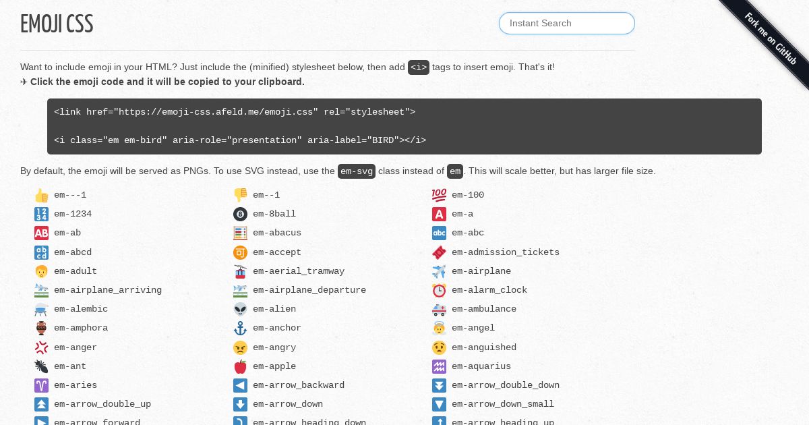The width and height of the screenshot is (809, 425).
Task: Click the arrow backward emoji icon
Action: point(240,385)
